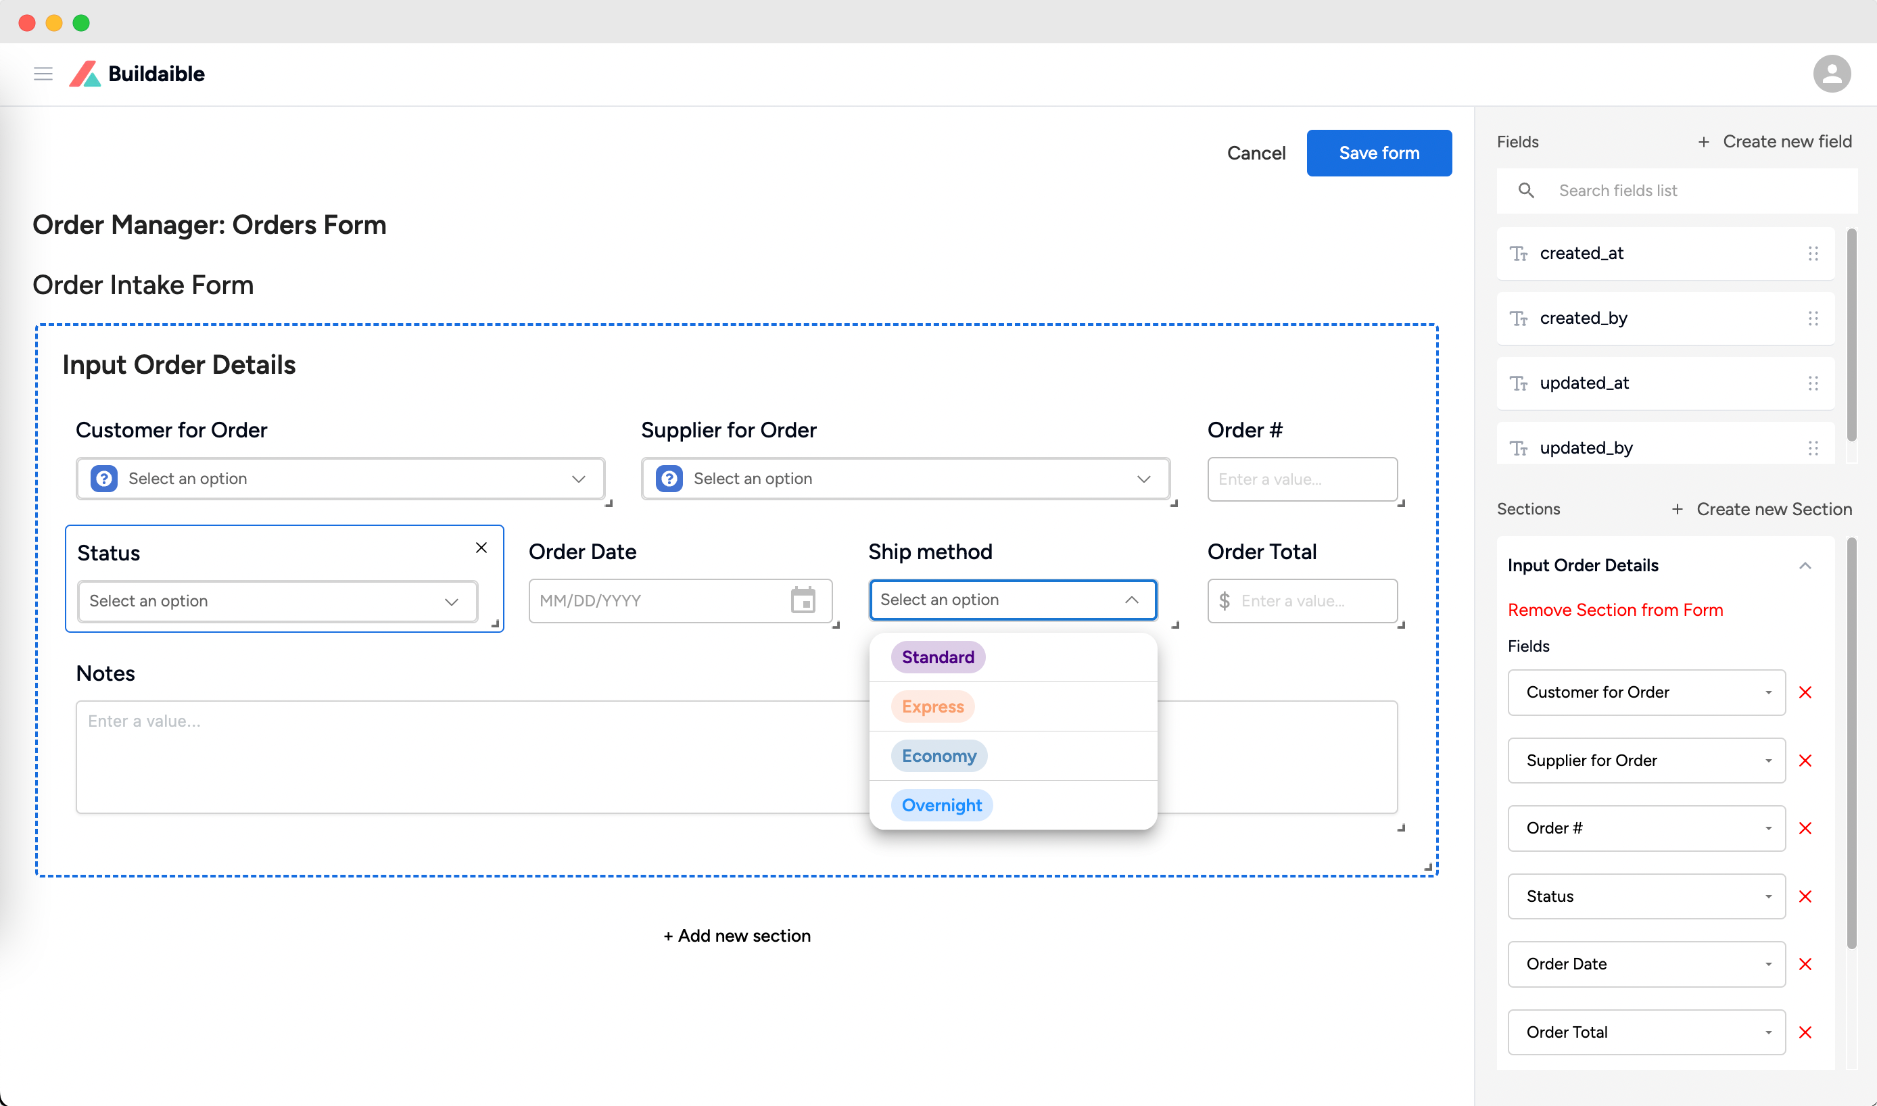Click the help icon in Supplier for Order
The image size is (1877, 1106).
click(669, 479)
